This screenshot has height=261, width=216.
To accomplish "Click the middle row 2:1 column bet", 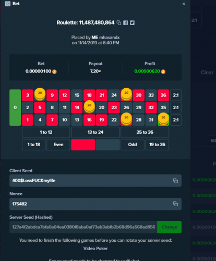I will (x=176, y=108).
